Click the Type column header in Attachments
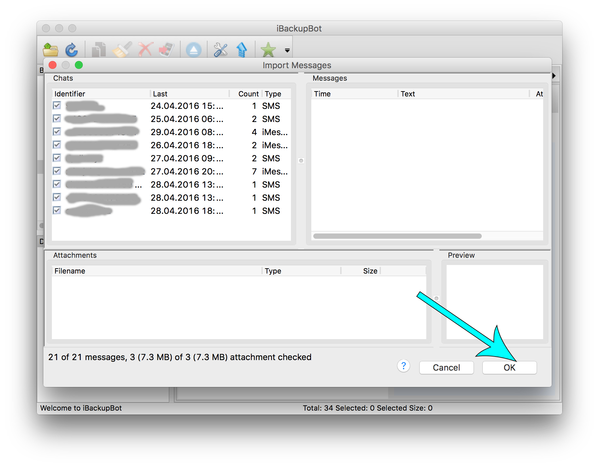599x467 pixels. [301, 271]
